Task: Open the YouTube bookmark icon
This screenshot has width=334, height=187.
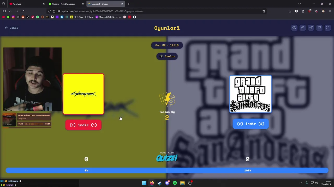Action: point(3,17)
